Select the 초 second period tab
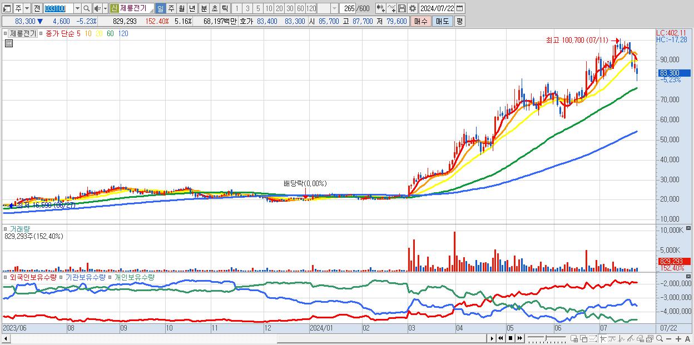The width and height of the screenshot is (694, 345). [214, 8]
